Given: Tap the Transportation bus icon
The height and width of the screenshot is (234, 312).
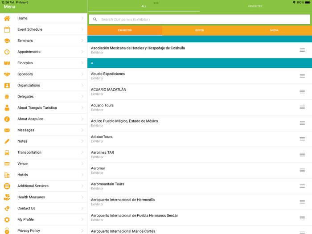Looking at the screenshot, I should (7, 152).
